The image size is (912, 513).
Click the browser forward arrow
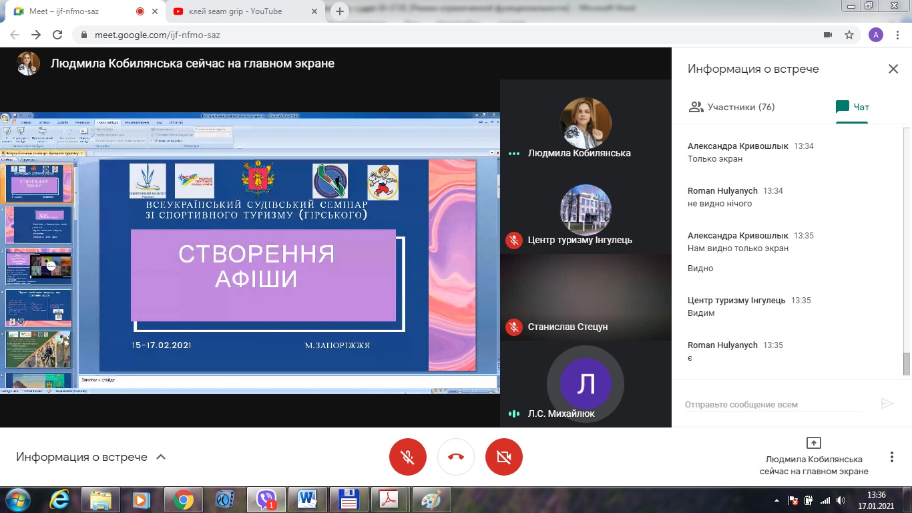[36, 35]
